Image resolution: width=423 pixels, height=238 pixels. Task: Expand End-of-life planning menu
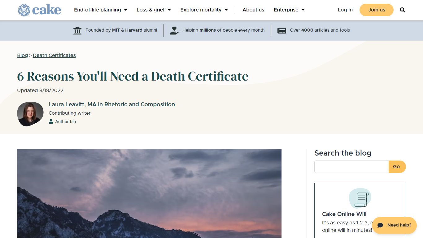pyautogui.click(x=101, y=10)
